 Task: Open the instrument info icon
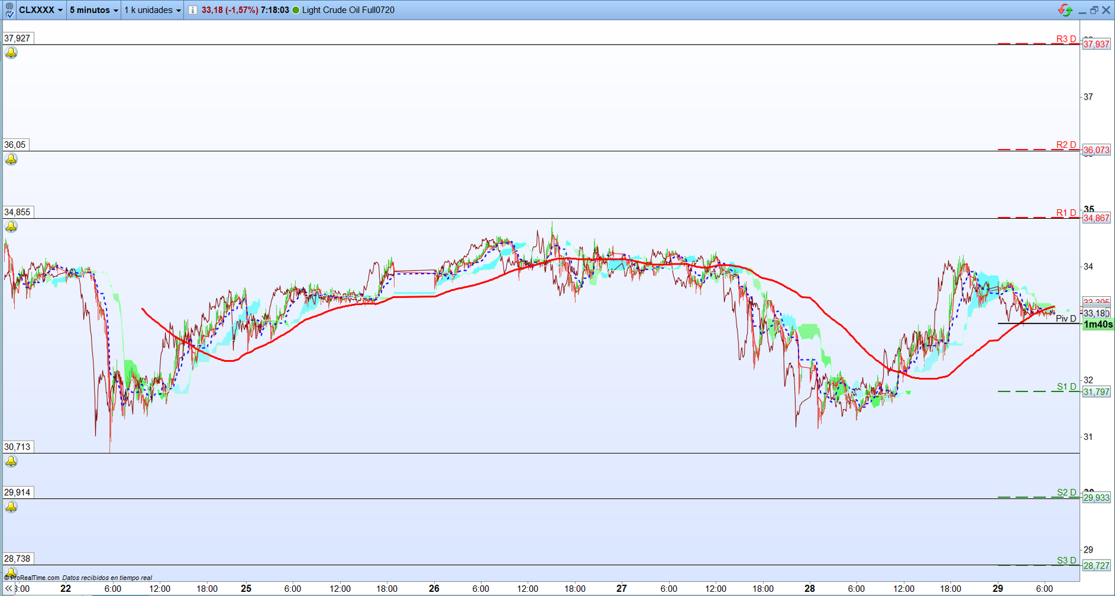pos(193,10)
